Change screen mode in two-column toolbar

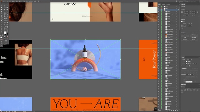[x=6, y=41]
